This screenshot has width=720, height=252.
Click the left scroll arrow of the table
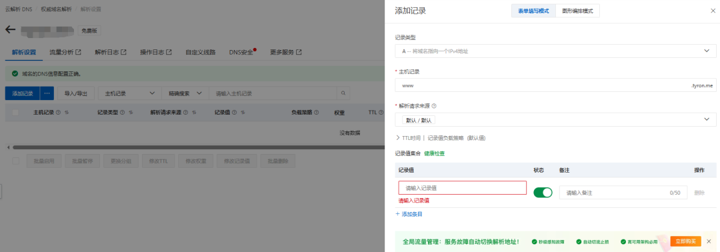[x=8, y=147]
